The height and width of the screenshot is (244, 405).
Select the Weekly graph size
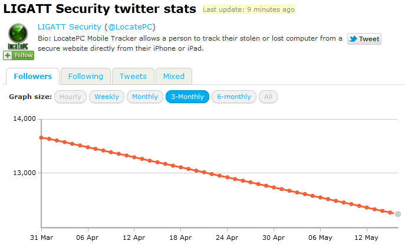pyautogui.click(x=107, y=97)
